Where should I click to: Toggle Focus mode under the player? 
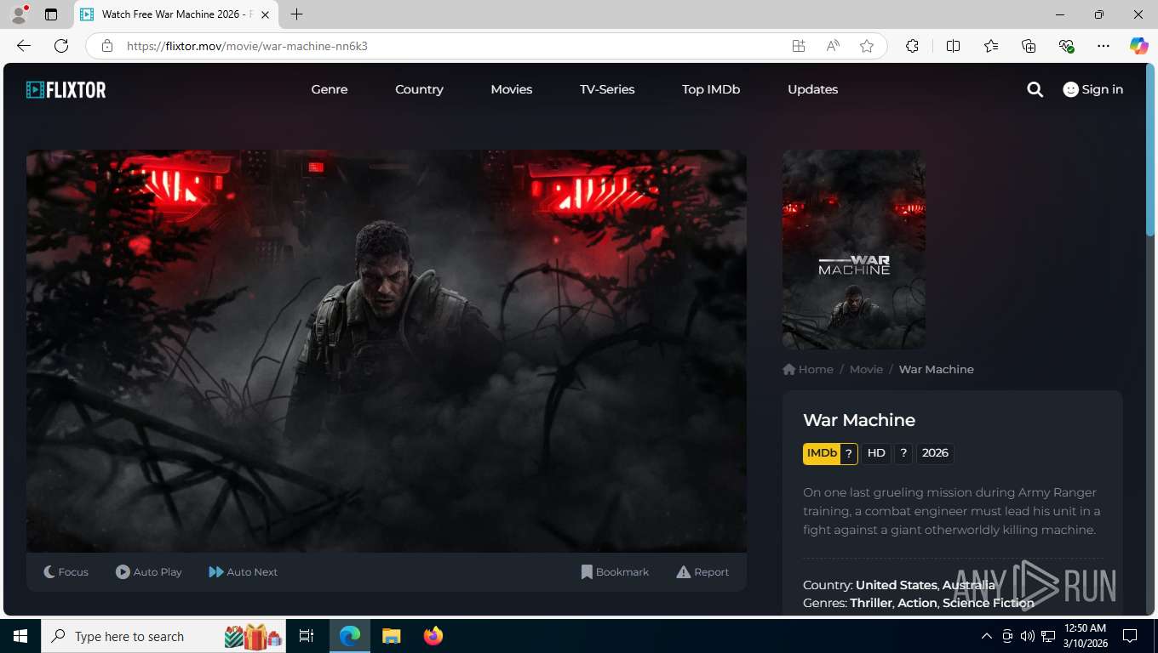pyautogui.click(x=66, y=572)
